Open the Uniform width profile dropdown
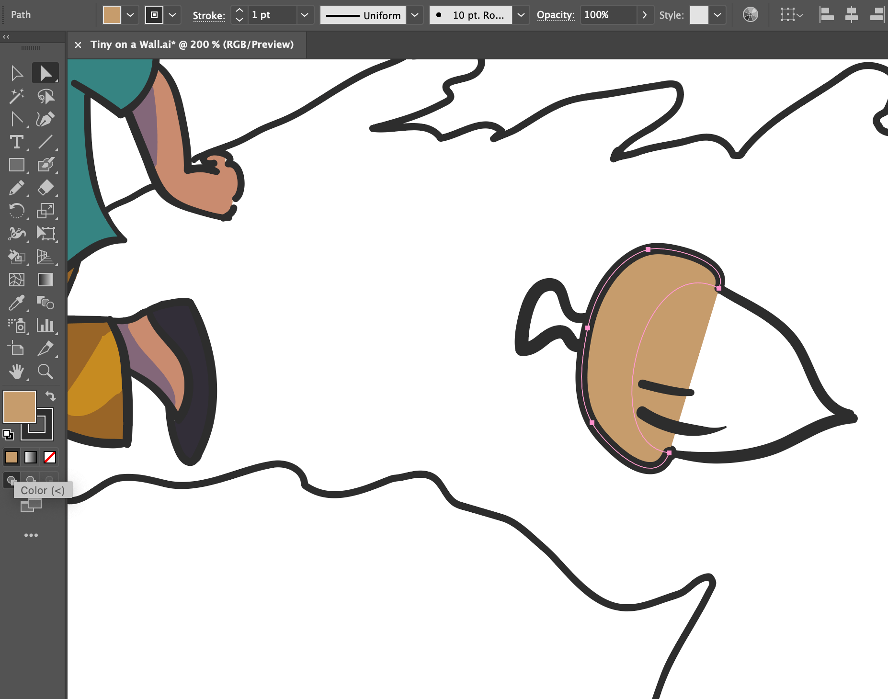The width and height of the screenshot is (888, 699). (415, 15)
